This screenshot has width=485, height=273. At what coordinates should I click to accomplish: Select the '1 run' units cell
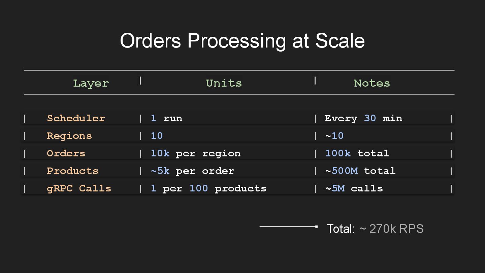tap(167, 118)
